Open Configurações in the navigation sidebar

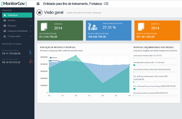tap(14, 36)
